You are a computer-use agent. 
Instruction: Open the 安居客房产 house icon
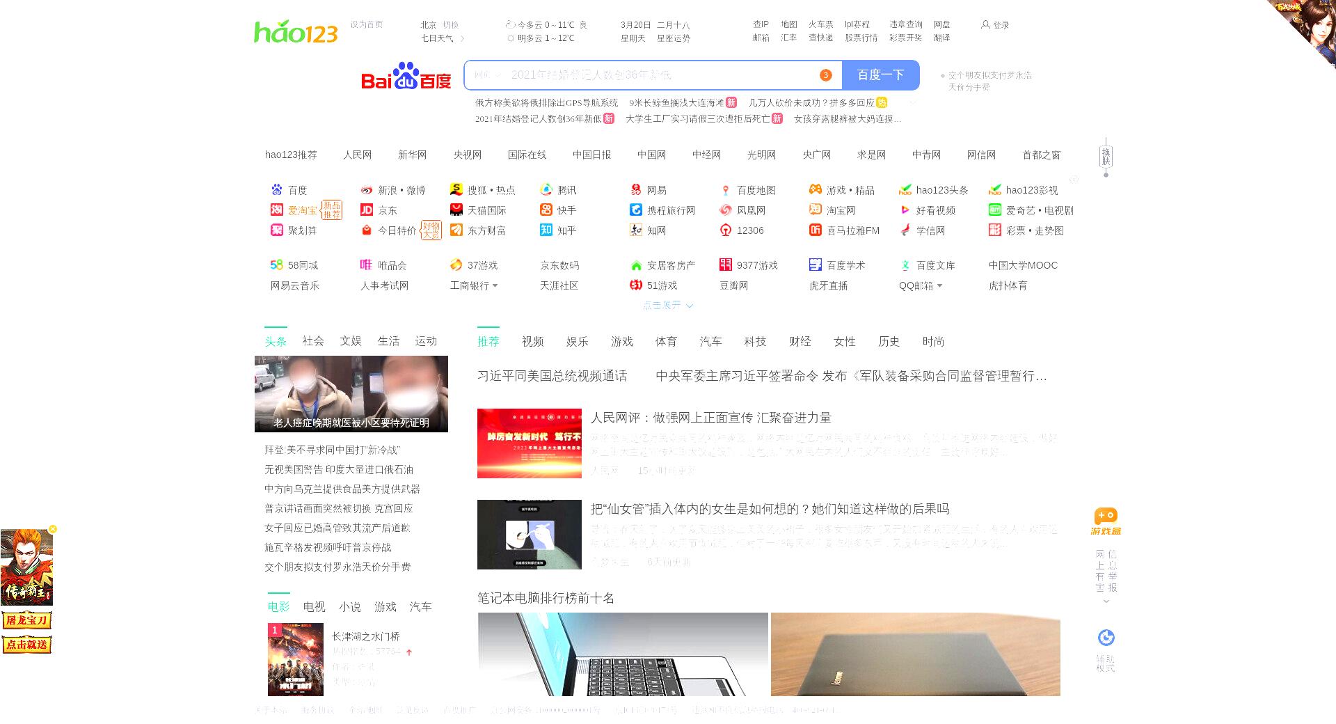pyautogui.click(x=636, y=265)
